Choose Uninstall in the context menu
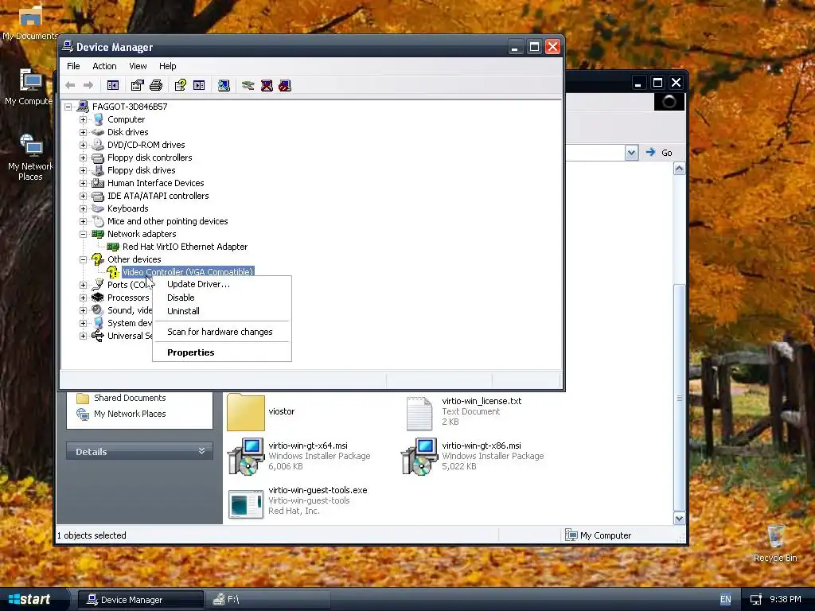 click(222, 311)
